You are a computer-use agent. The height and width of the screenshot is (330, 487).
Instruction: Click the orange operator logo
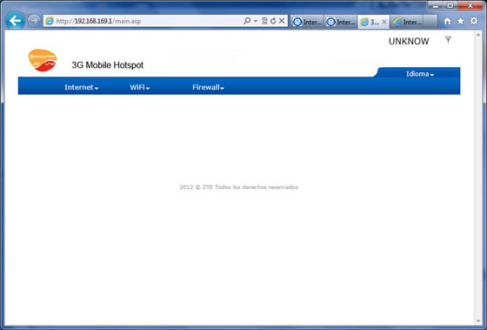point(43,60)
